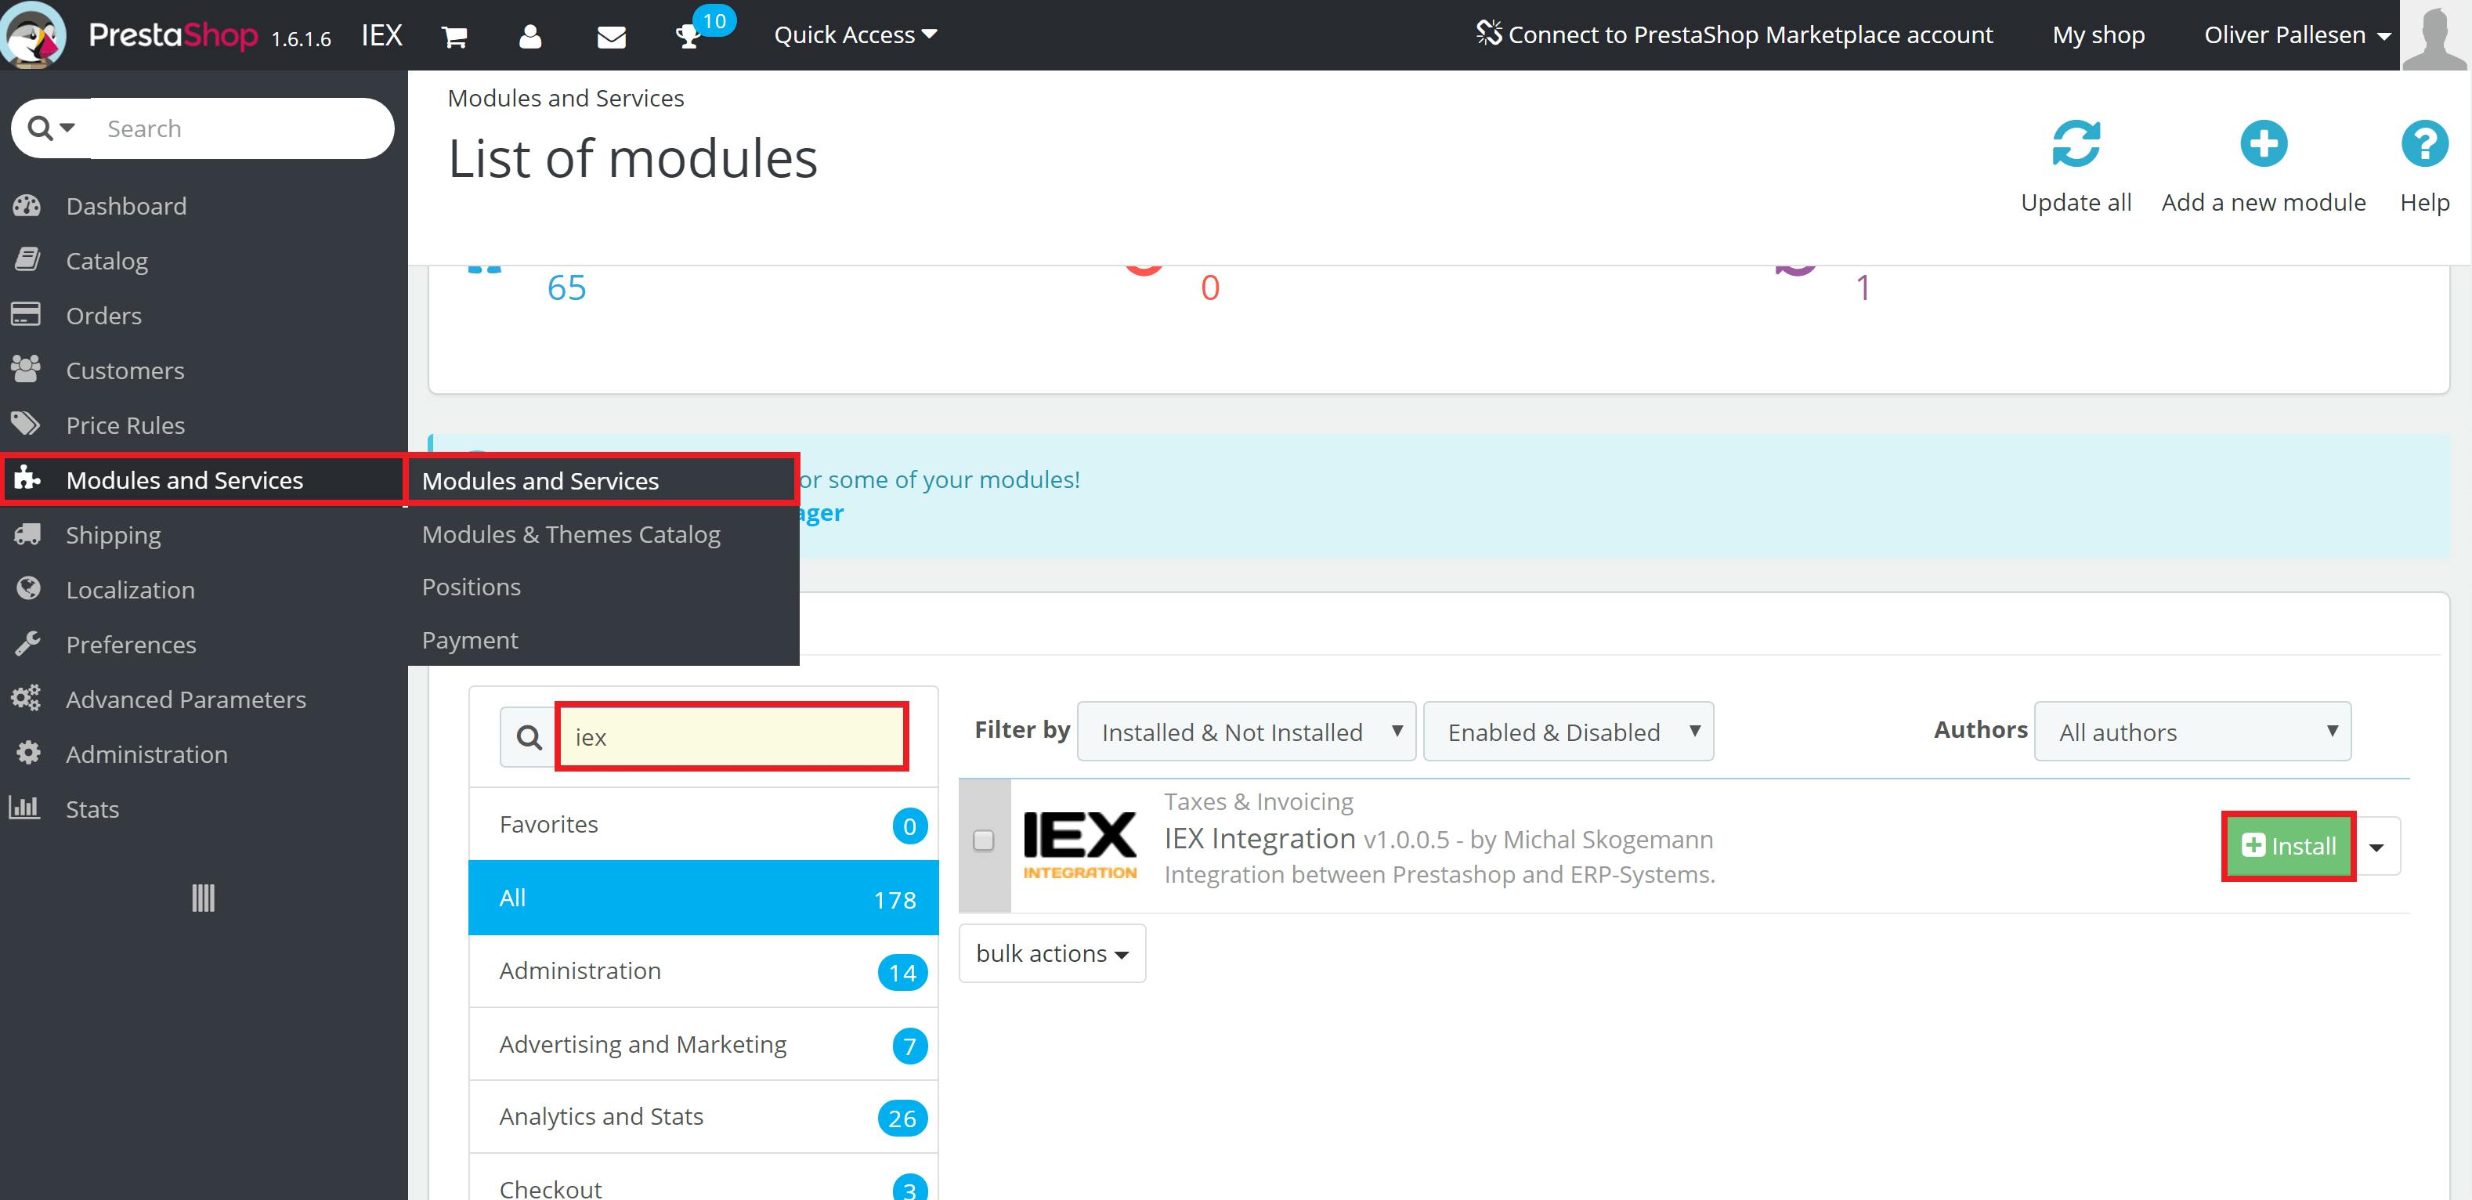The image size is (2472, 1200).
Task: Open the envelope messages icon
Action: 611,37
